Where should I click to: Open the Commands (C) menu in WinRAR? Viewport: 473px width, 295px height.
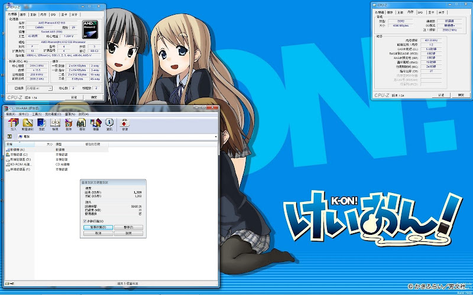pos(24,114)
